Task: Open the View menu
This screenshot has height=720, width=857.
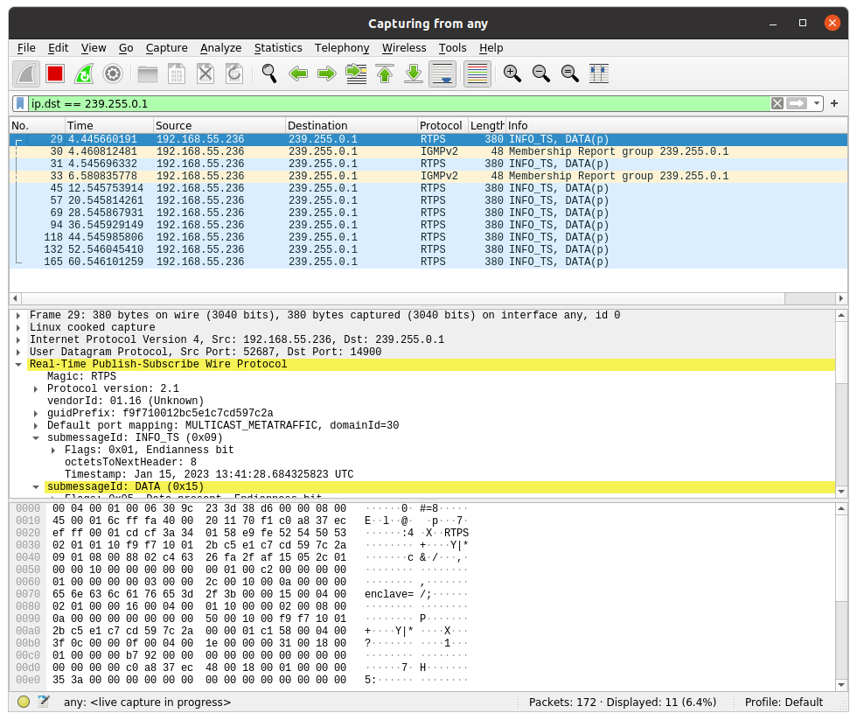Action: coord(94,48)
